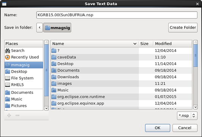The height and width of the screenshot is (137, 202).
Task: Click the Downloads folder icon
Action: pos(54,77)
